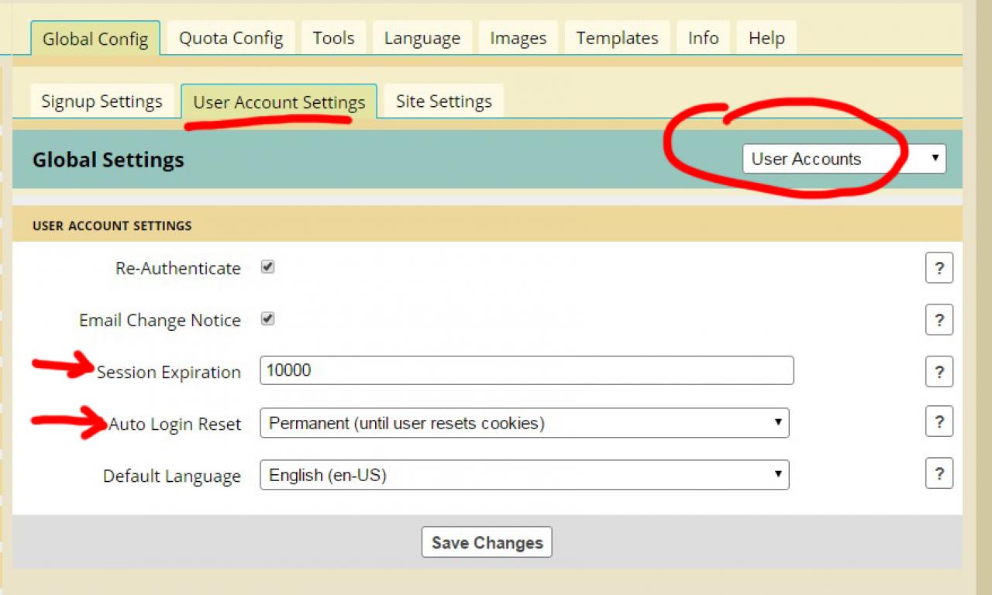This screenshot has height=595, width=992.
Task: Open the Tools tab
Action: click(333, 38)
